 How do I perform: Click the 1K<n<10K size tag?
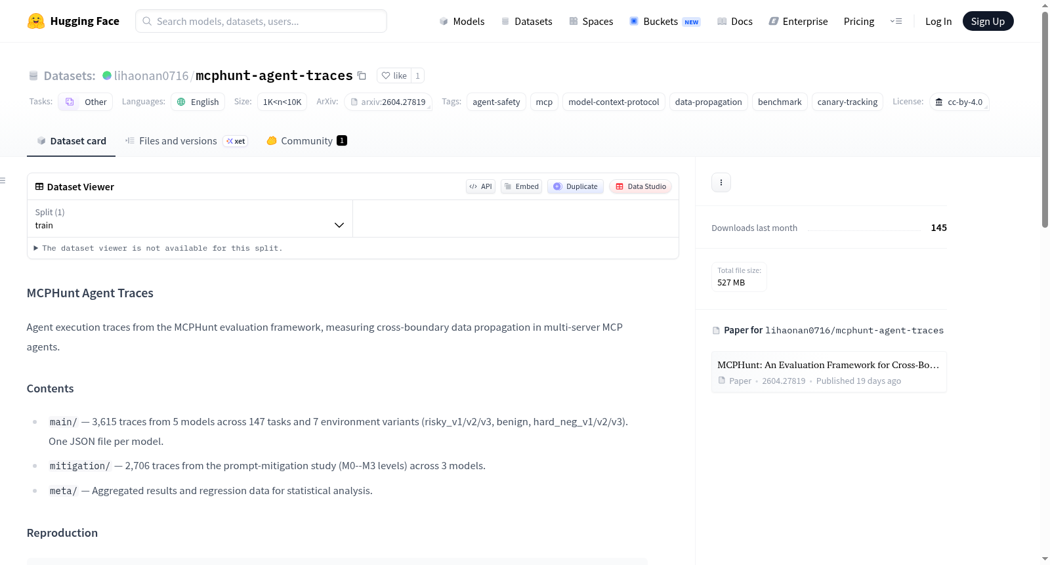[282, 102]
